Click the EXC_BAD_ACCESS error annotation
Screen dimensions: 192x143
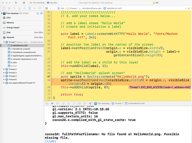pyautogui.click(x=160, y=87)
